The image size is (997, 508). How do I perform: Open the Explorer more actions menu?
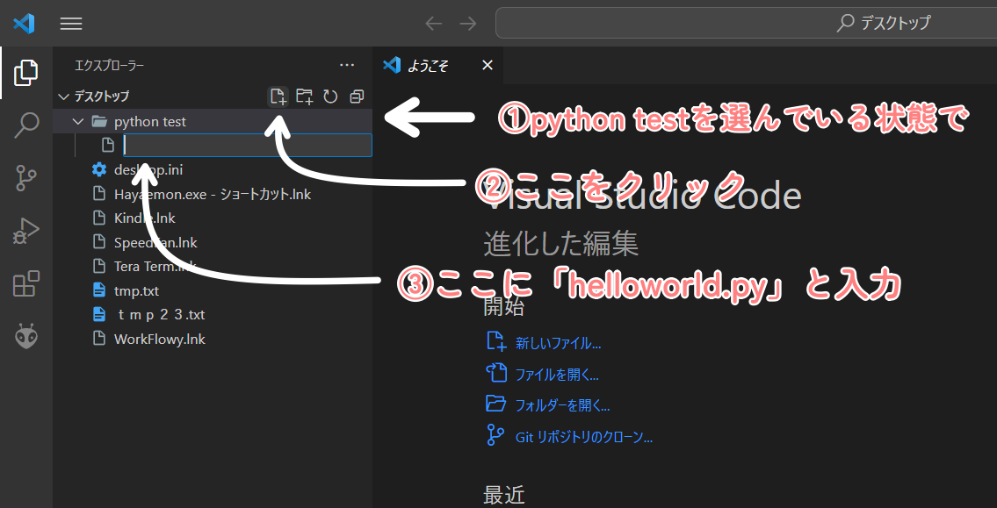pyautogui.click(x=346, y=65)
